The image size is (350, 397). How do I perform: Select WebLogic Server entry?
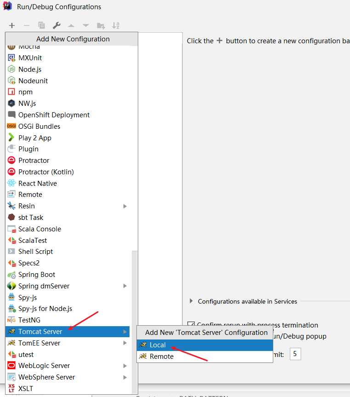(67, 366)
